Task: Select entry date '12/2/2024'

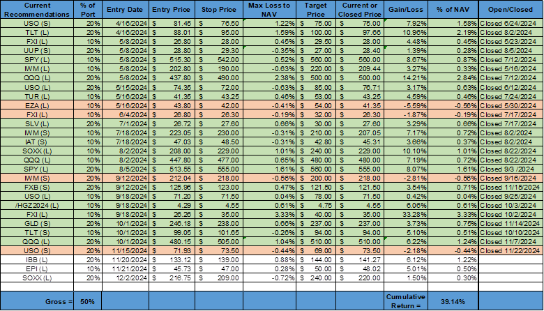Action: point(126,278)
